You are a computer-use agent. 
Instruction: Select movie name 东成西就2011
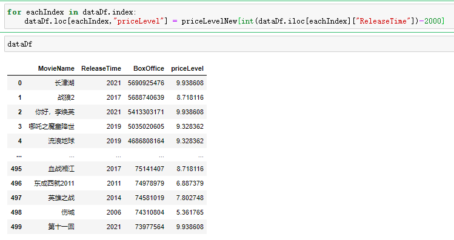(x=54, y=183)
